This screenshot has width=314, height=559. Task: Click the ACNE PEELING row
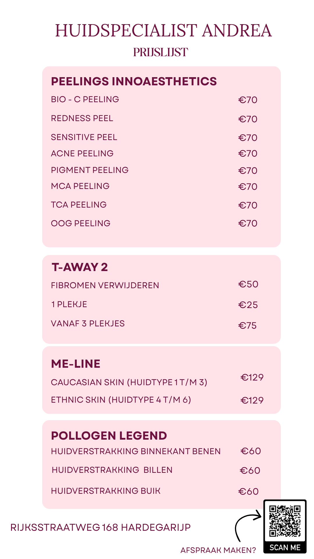[x=82, y=153]
